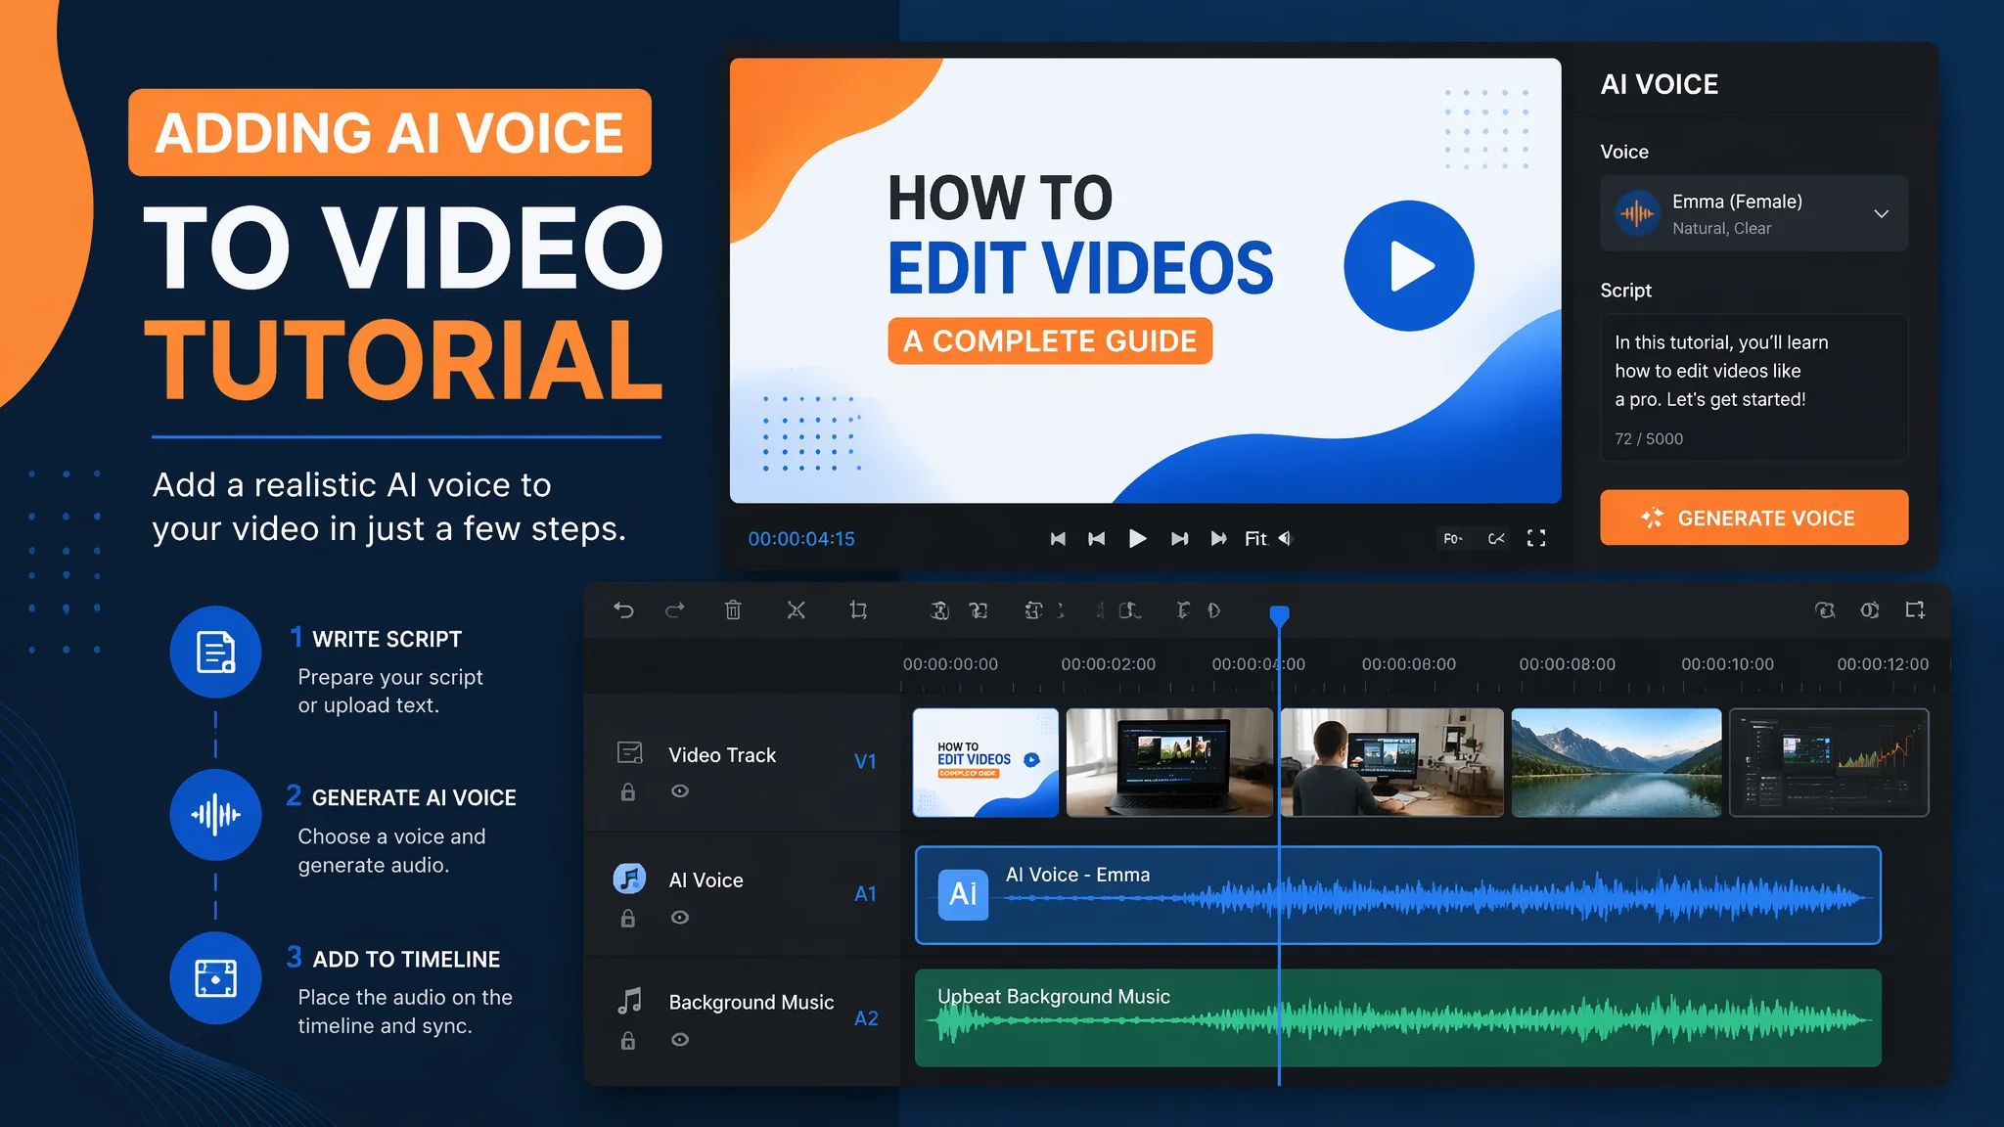The height and width of the screenshot is (1127, 2004).
Task: Select the scissors split tool
Action: (797, 610)
